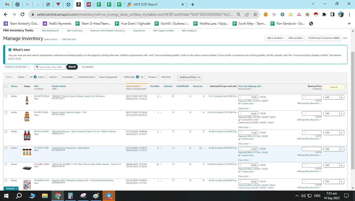Open the TABASCO product thumbnail
The width and height of the screenshot is (355, 201).
pyautogui.click(x=27, y=100)
